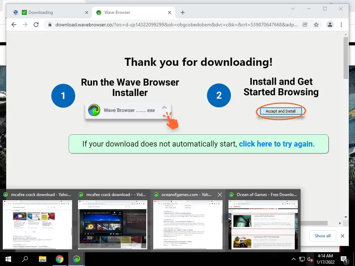
Task: Open taskbar search
Action: coord(25,259)
